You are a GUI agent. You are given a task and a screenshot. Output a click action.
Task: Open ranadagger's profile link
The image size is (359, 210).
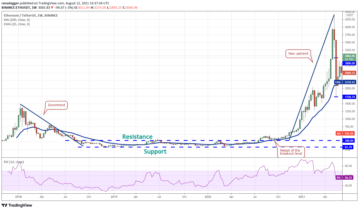tap(9, 3)
